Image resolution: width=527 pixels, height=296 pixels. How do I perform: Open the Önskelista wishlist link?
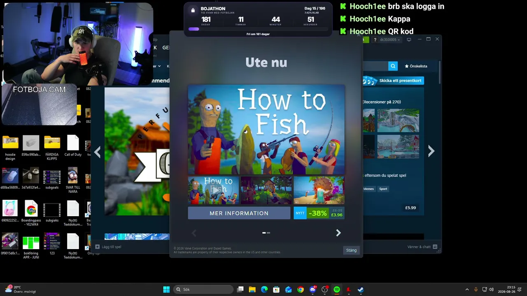coord(416,66)
